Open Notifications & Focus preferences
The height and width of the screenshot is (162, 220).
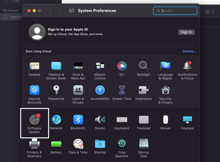[187, 71]
